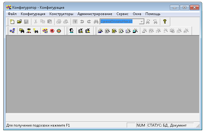Open the Сервис menu
Viewport: 204px width, 132px height.
pyautogui.click(x=123, y=14)
